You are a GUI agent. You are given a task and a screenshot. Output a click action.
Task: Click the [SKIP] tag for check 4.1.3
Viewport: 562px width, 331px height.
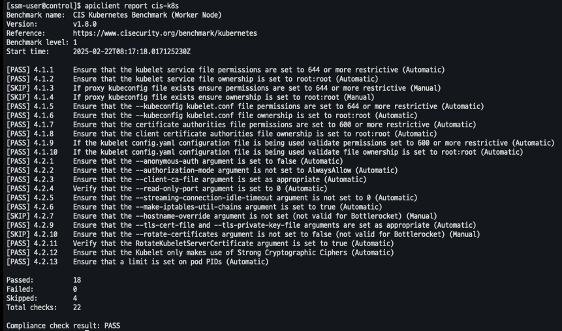18,87
